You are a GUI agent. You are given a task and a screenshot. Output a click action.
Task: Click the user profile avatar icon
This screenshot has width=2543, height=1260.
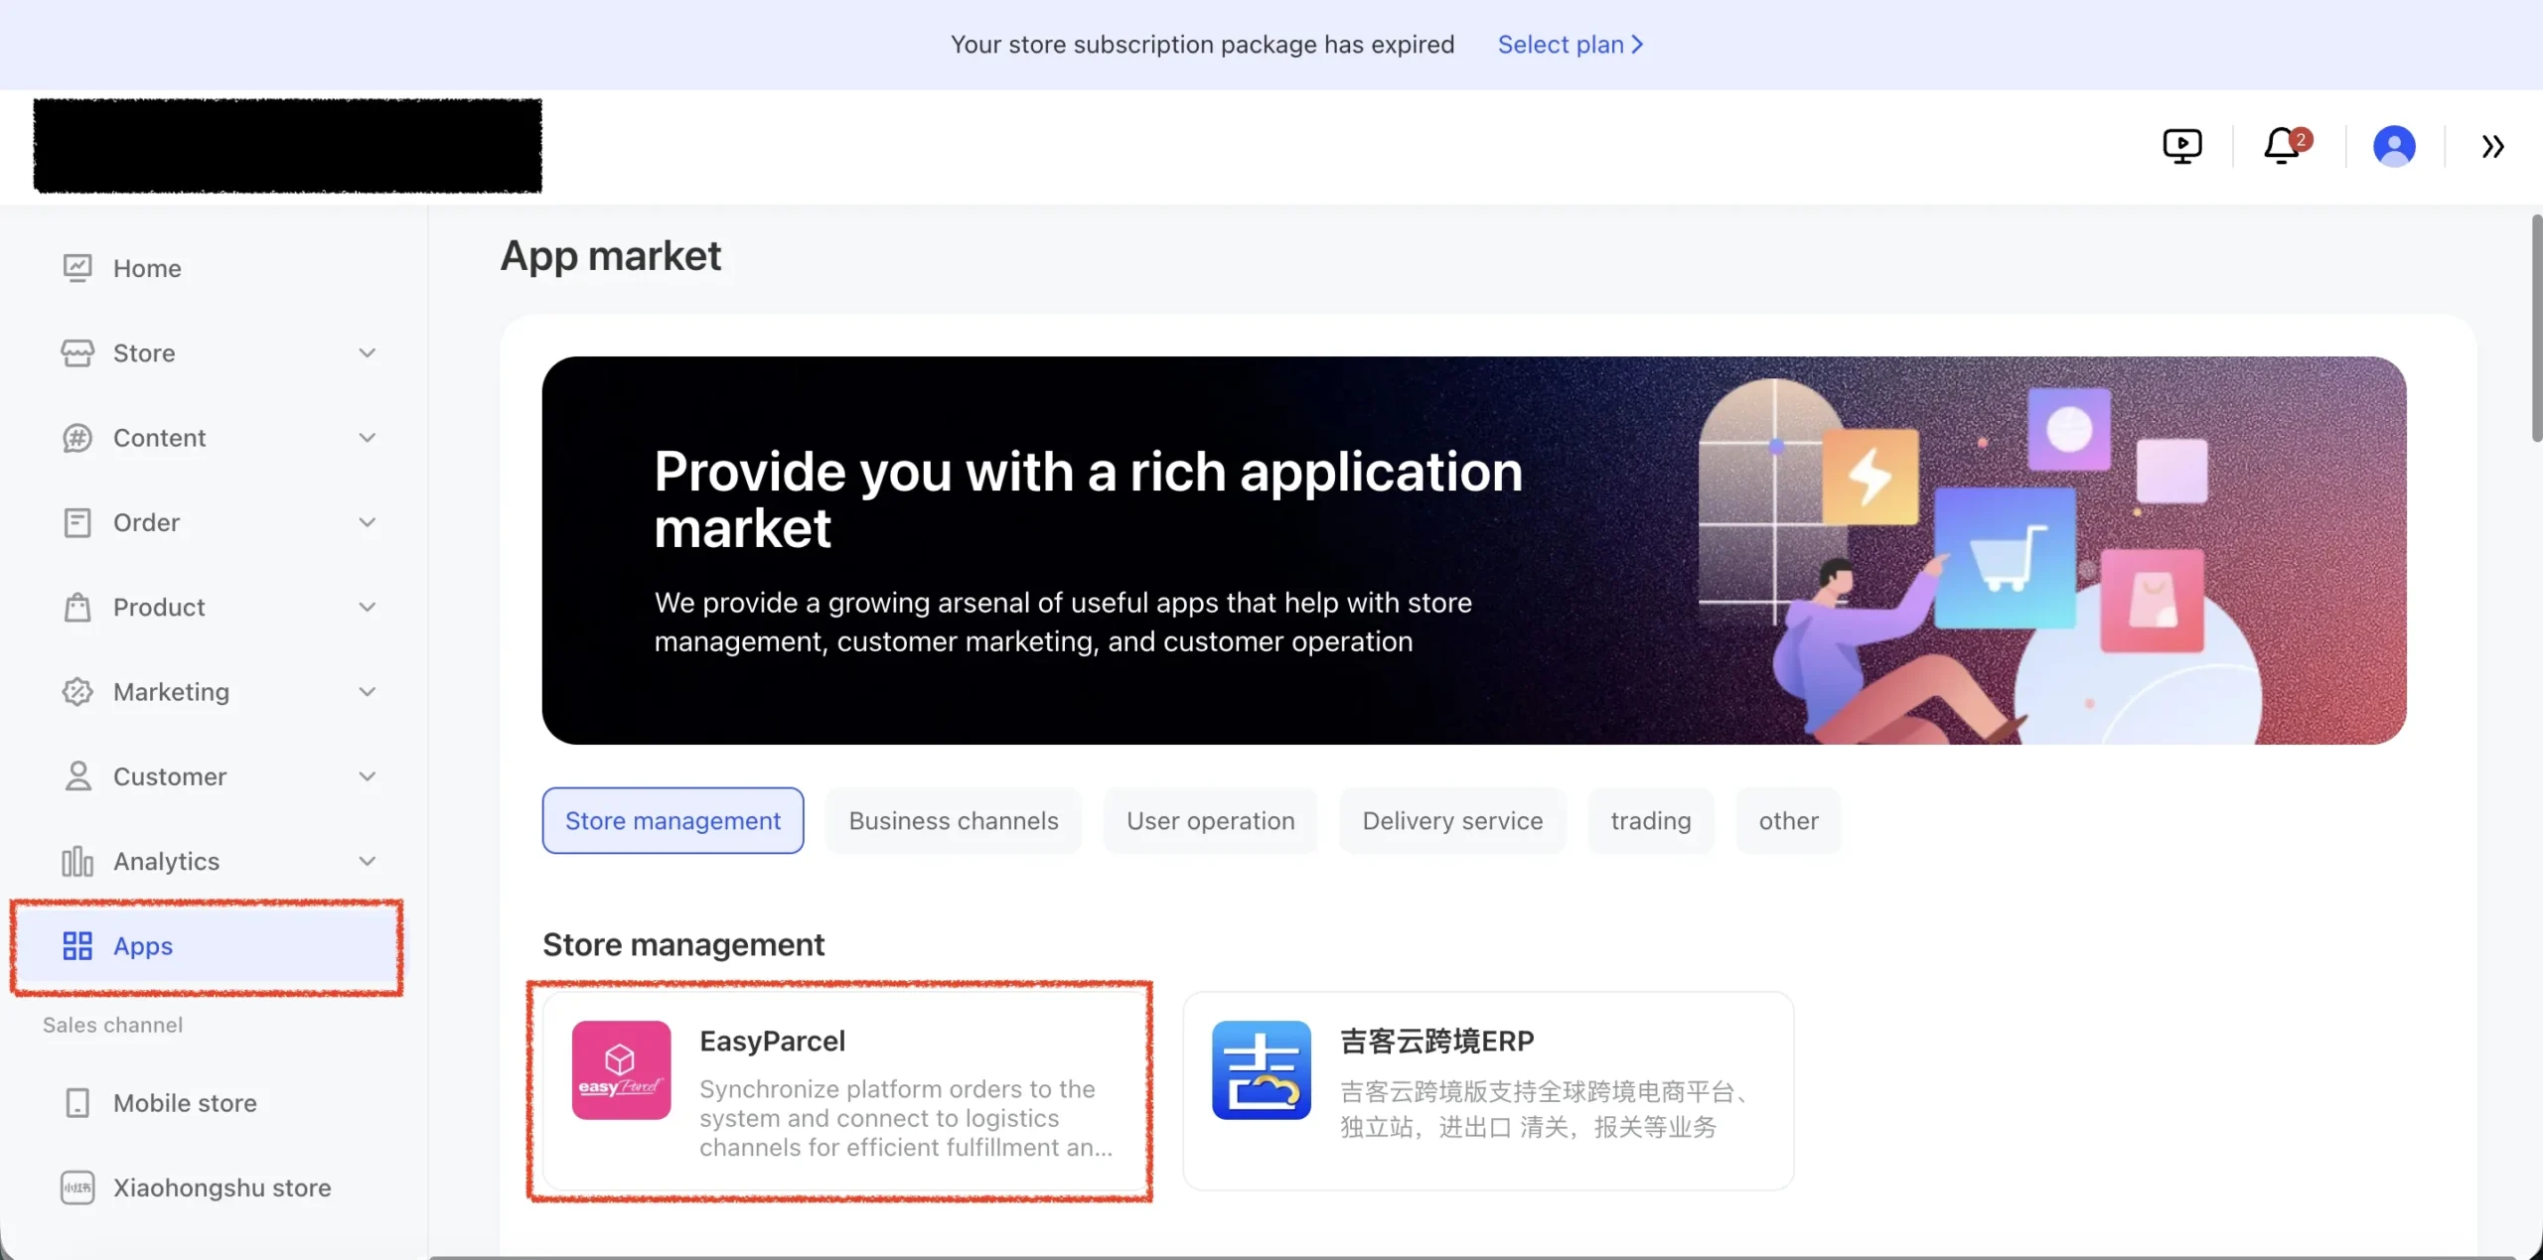(x=2394, y=146)
